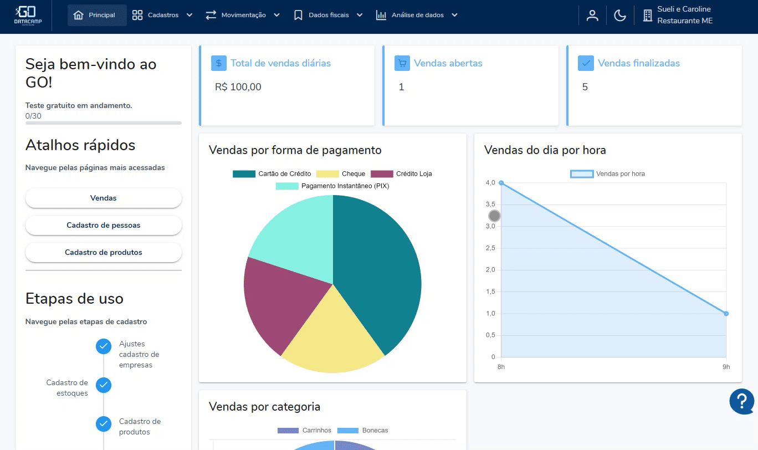Click the Vendas por forma de pagamento heading
The image size is (758, 450).
pos(295,150)
